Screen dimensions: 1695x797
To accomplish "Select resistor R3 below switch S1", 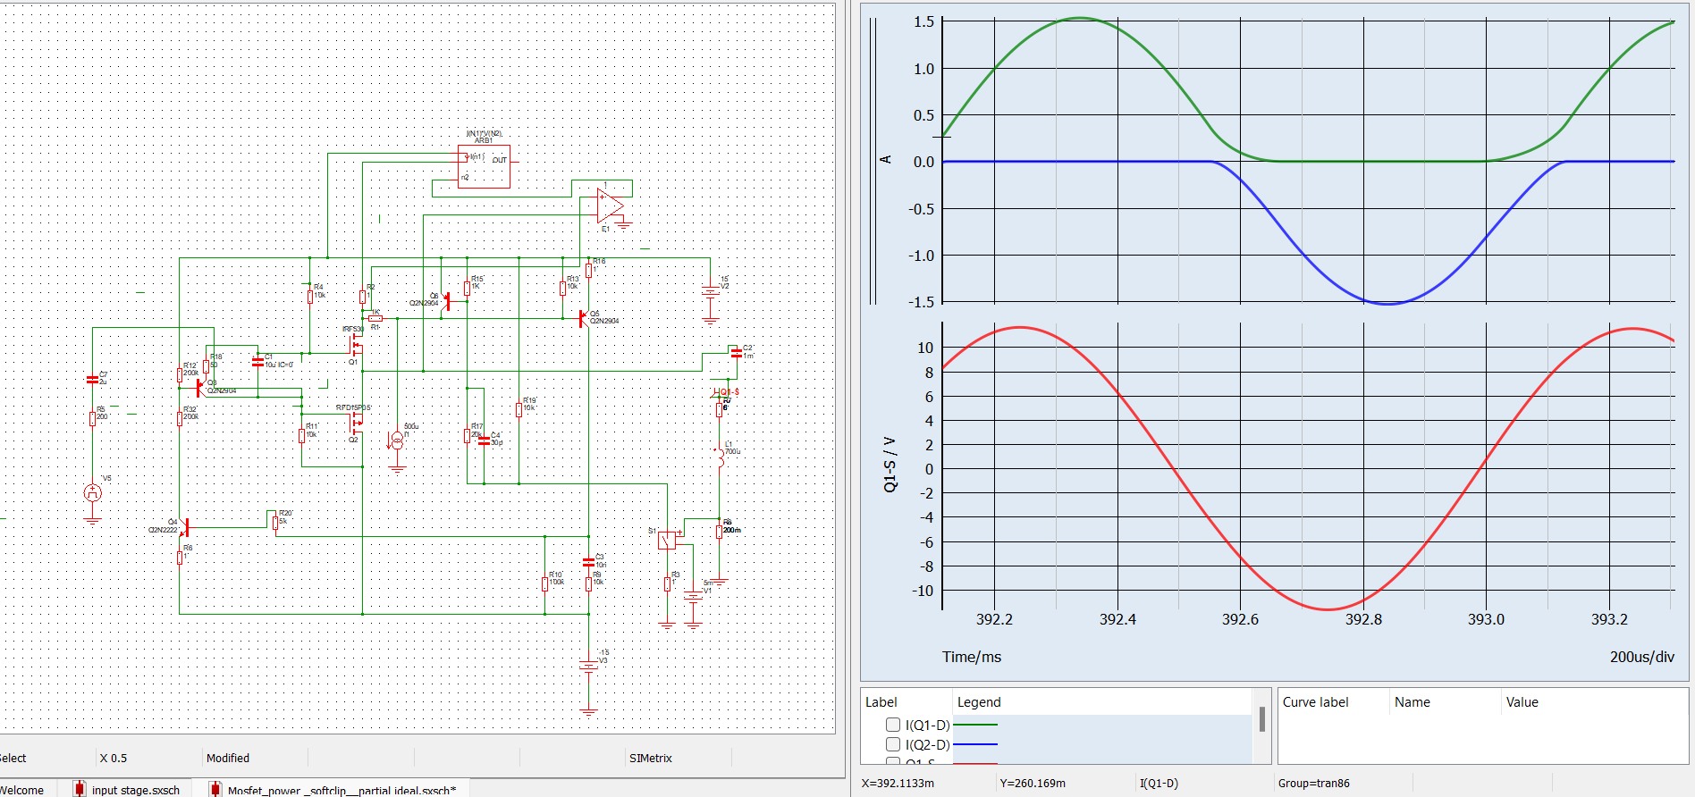I will coord(667,584).
